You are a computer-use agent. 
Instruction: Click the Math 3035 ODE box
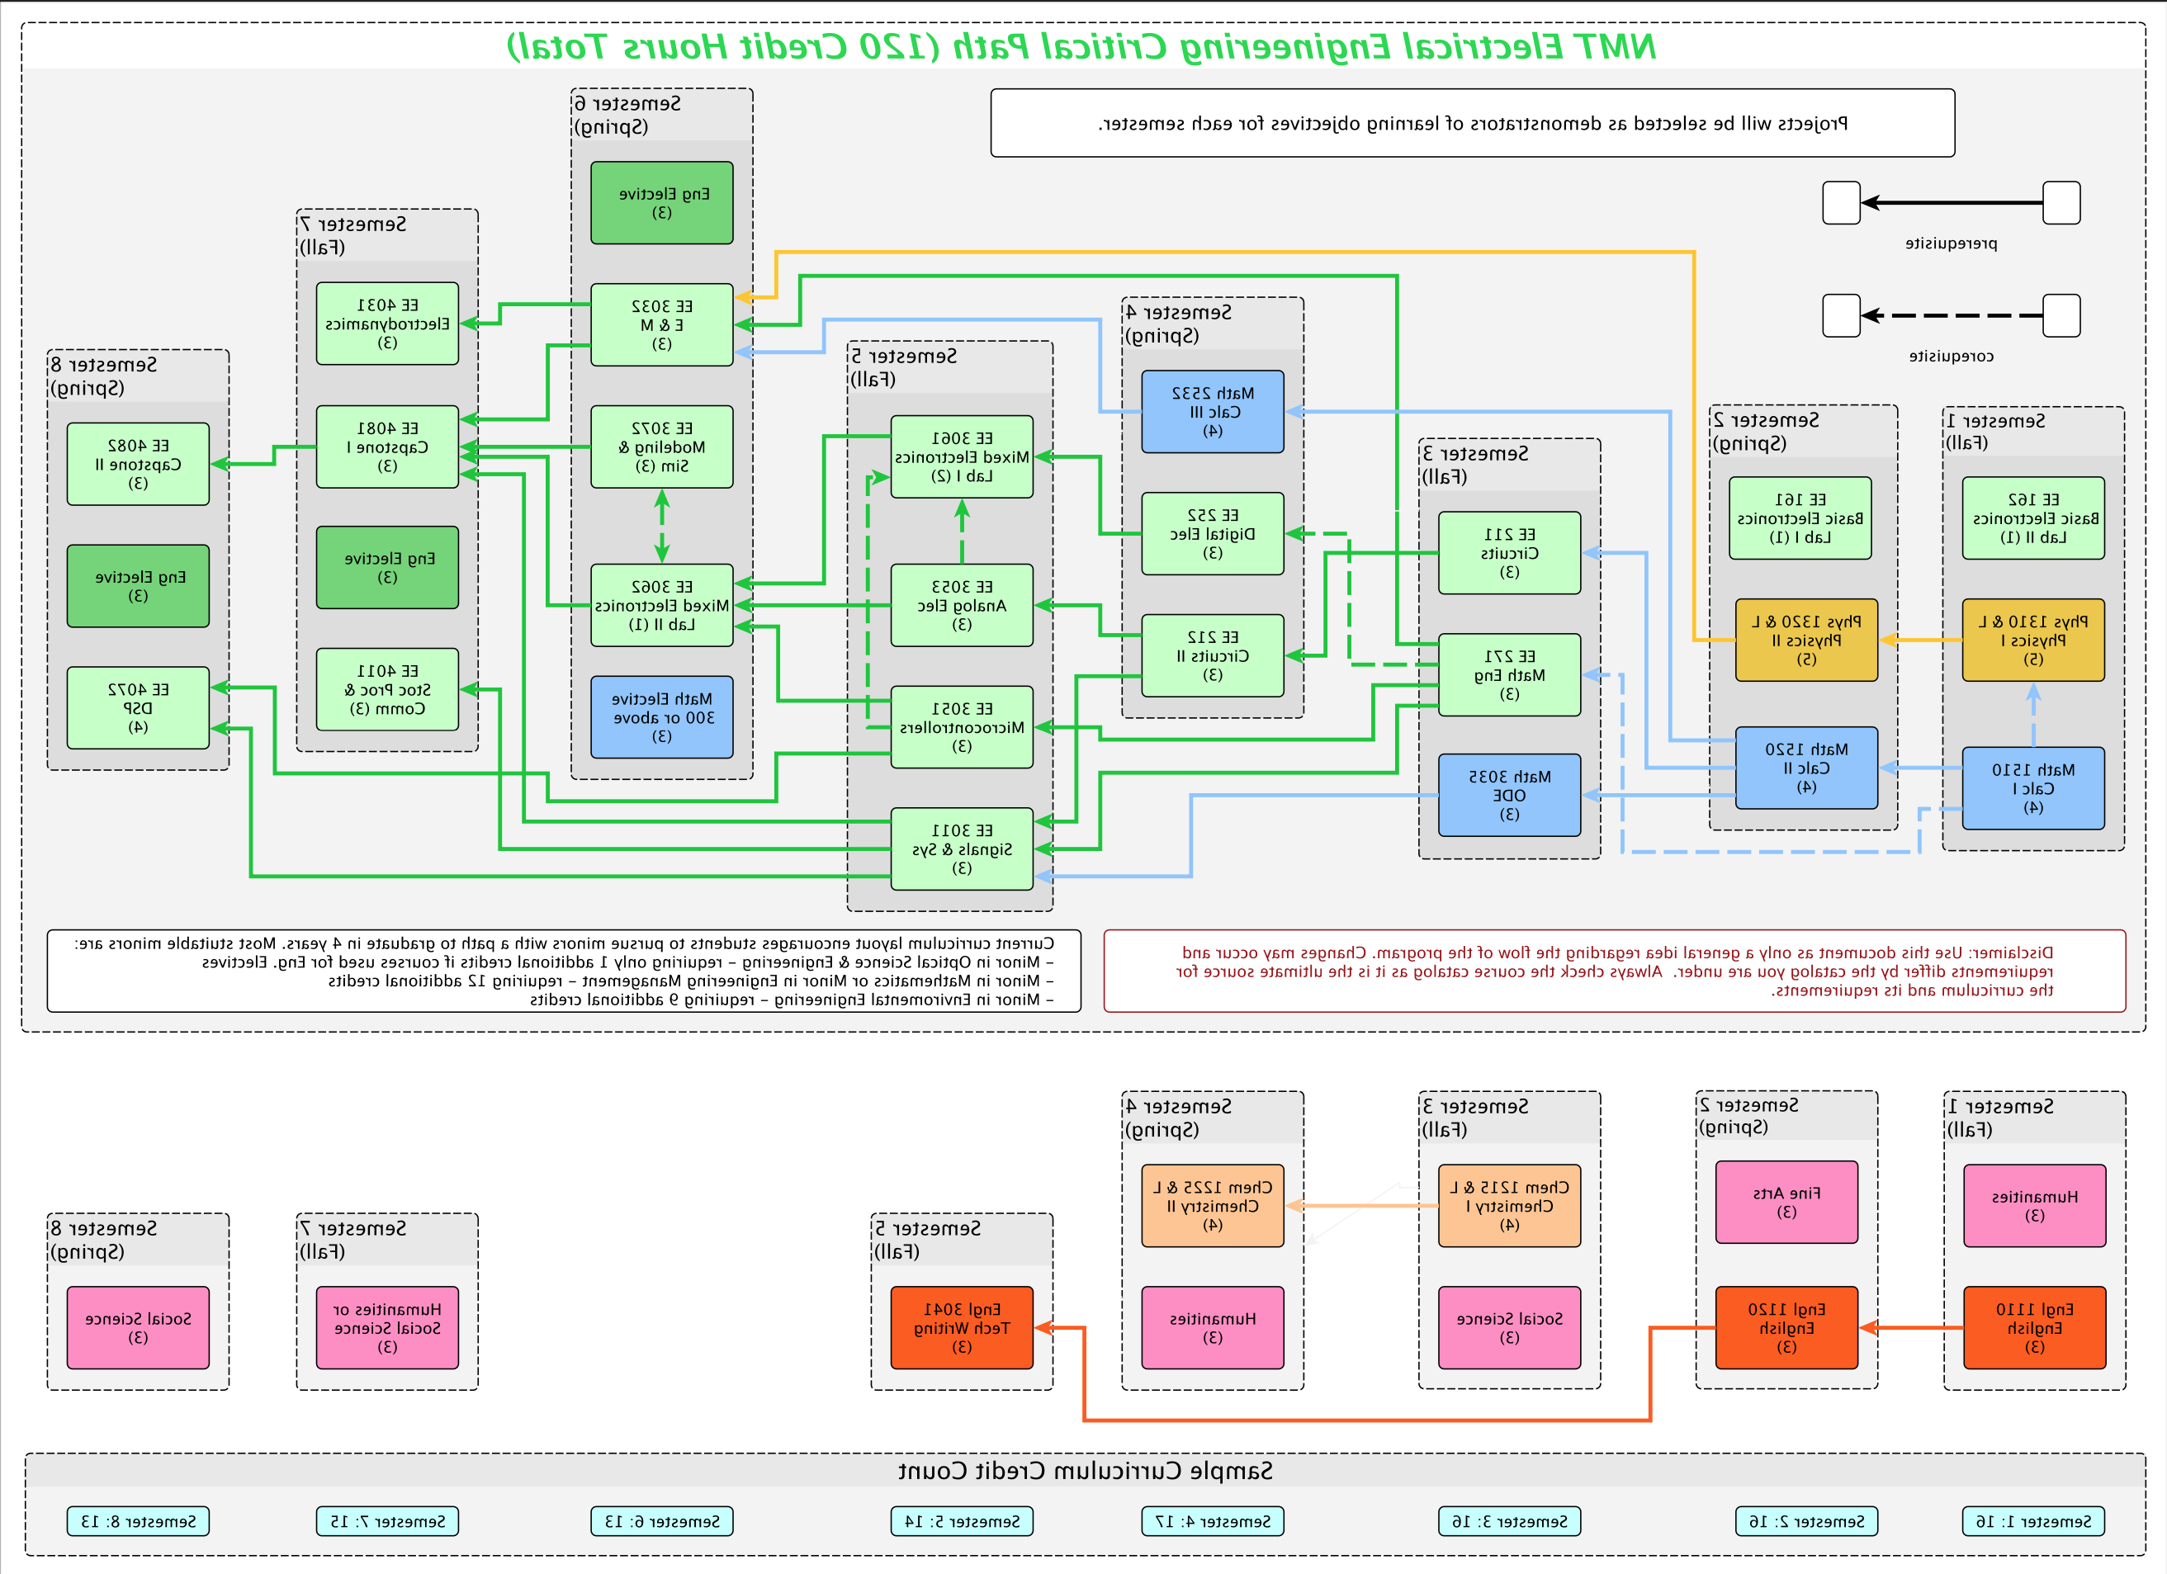[1510, 796]
